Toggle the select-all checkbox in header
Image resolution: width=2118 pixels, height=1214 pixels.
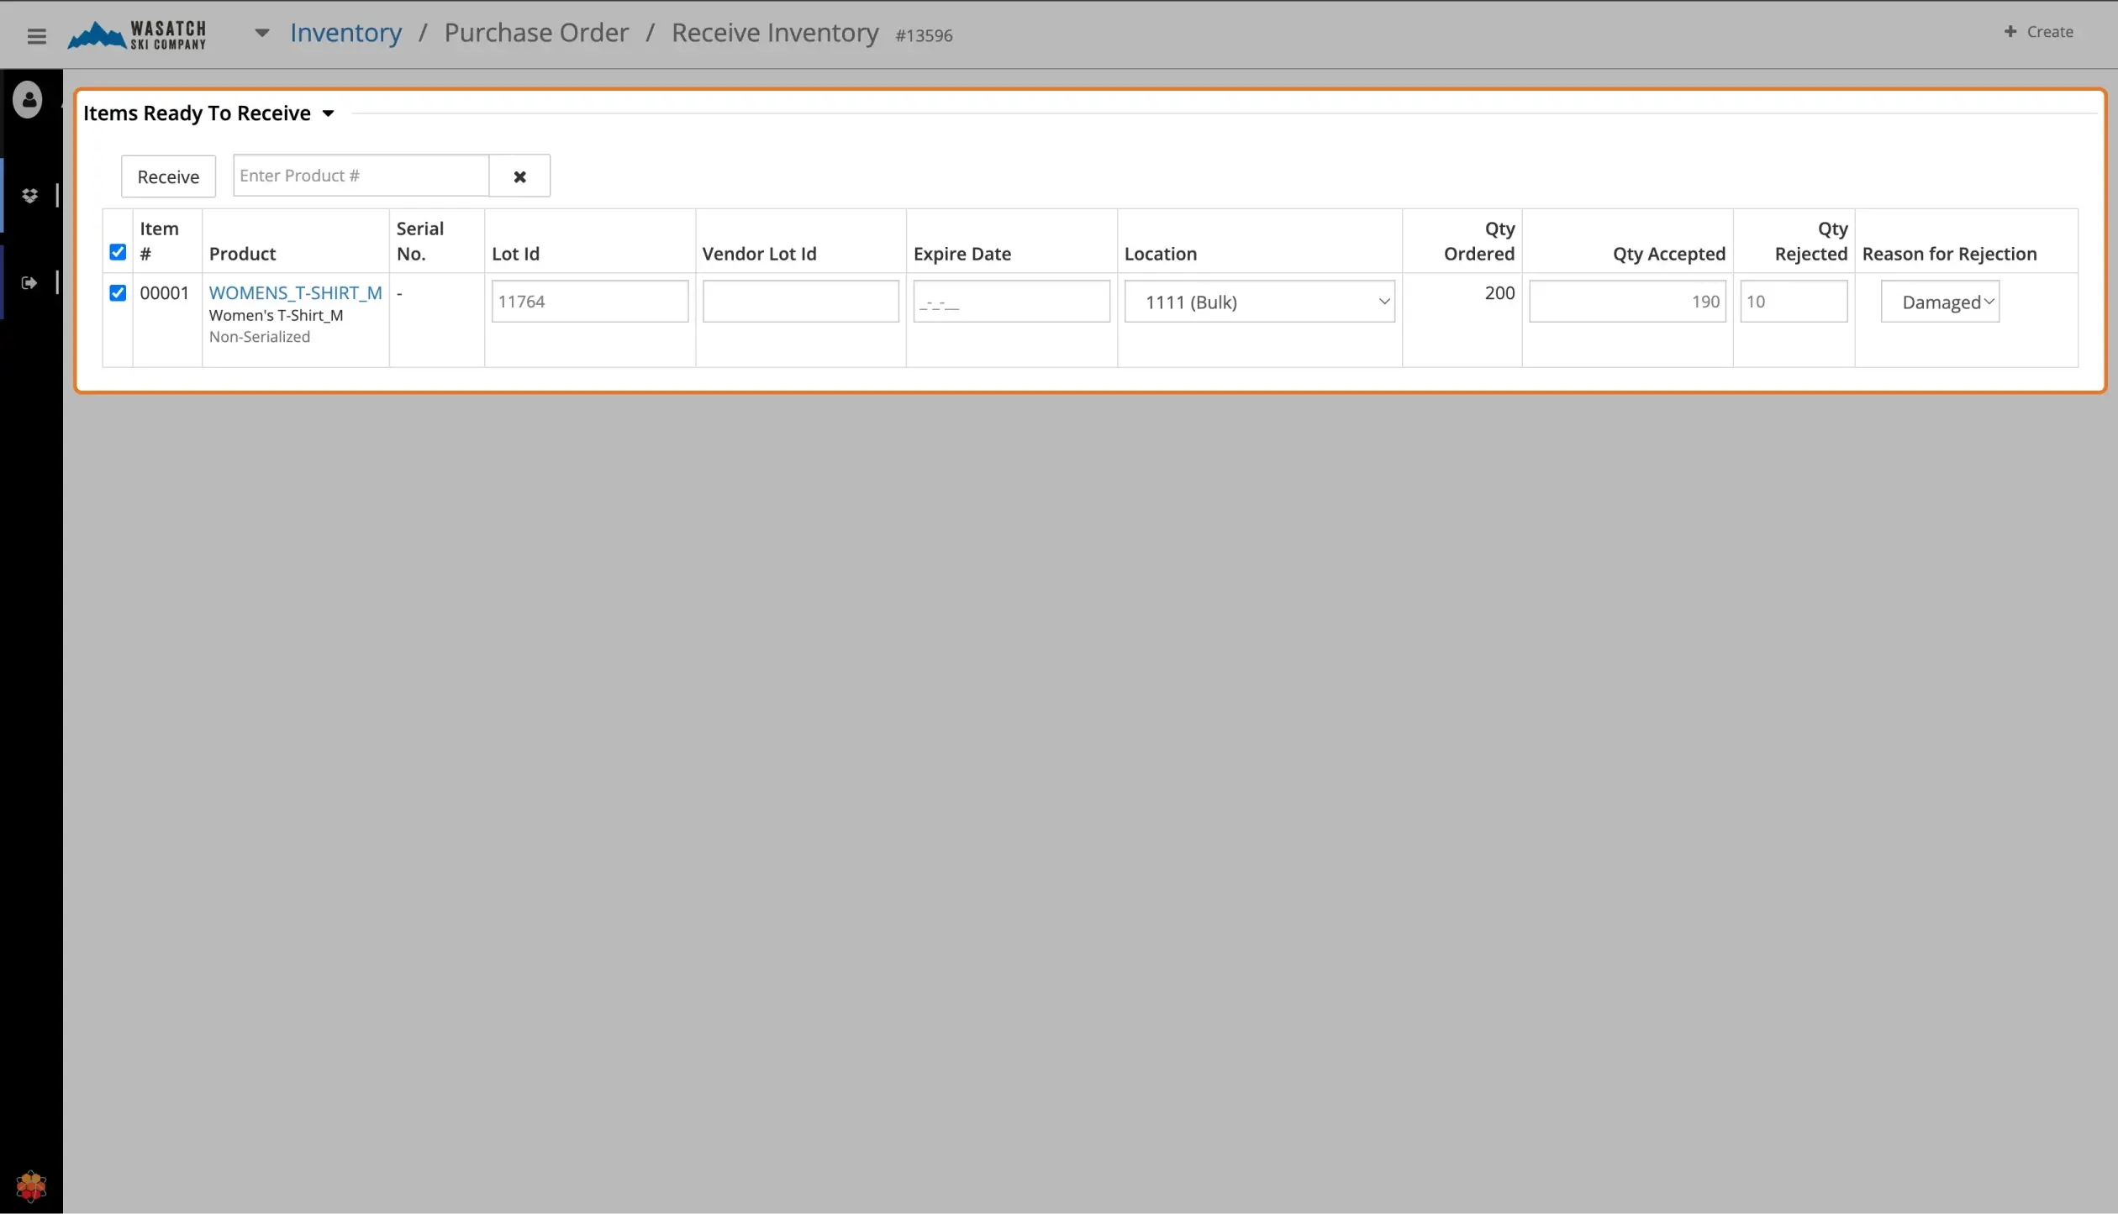[x=118, y=252]
